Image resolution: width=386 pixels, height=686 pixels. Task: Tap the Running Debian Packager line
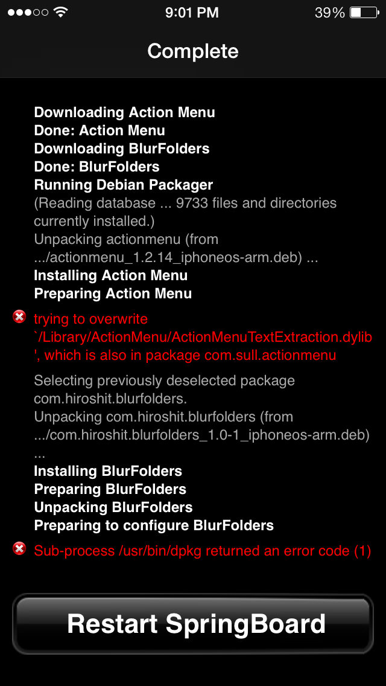point(123,185)
